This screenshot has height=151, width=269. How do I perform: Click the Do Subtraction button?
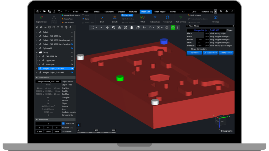[210, 53]
